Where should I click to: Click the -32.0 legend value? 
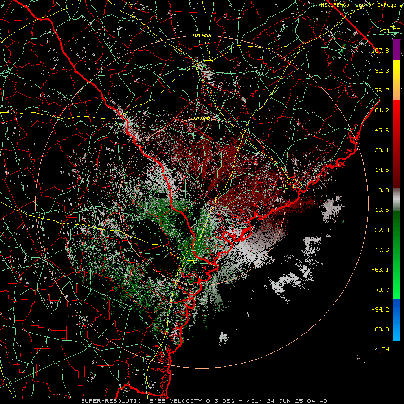380,230
